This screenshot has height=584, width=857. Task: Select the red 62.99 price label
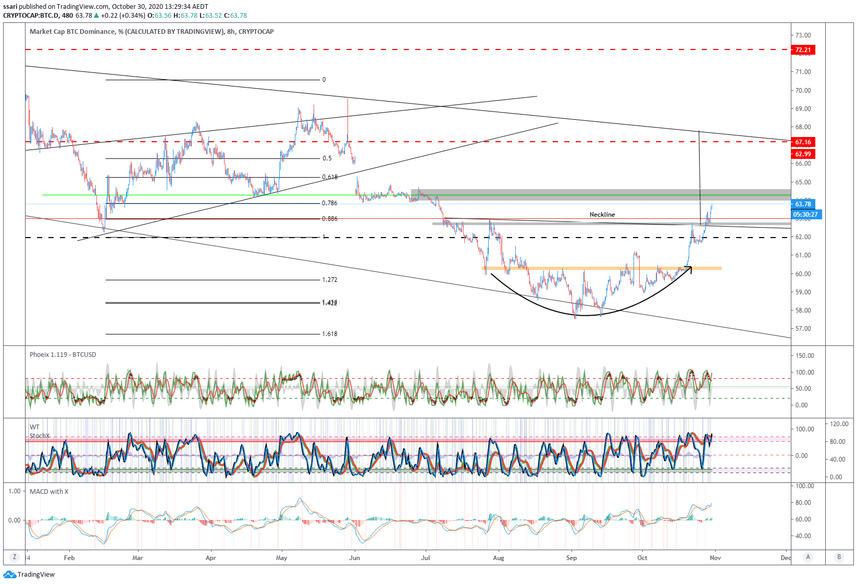tap(803, 154)
